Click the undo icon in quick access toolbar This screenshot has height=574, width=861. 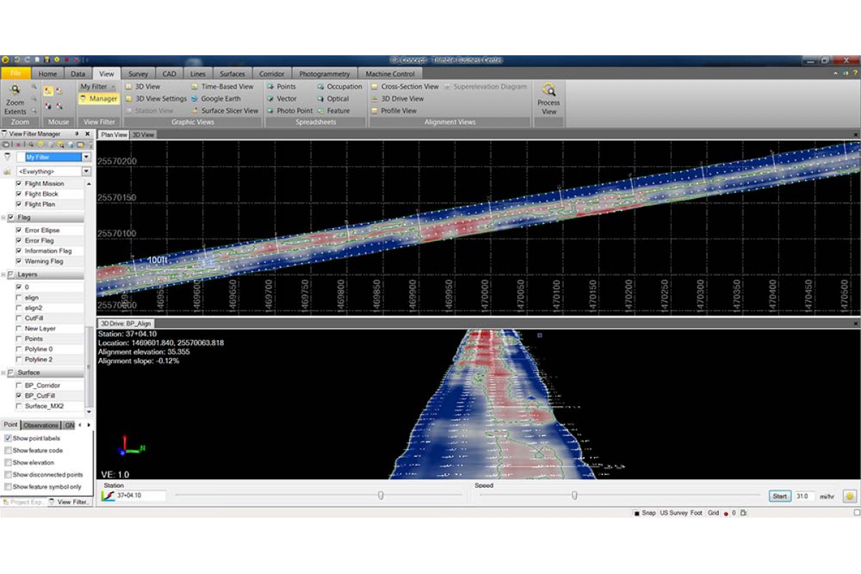pyautogui.click(x=17, y=60)
